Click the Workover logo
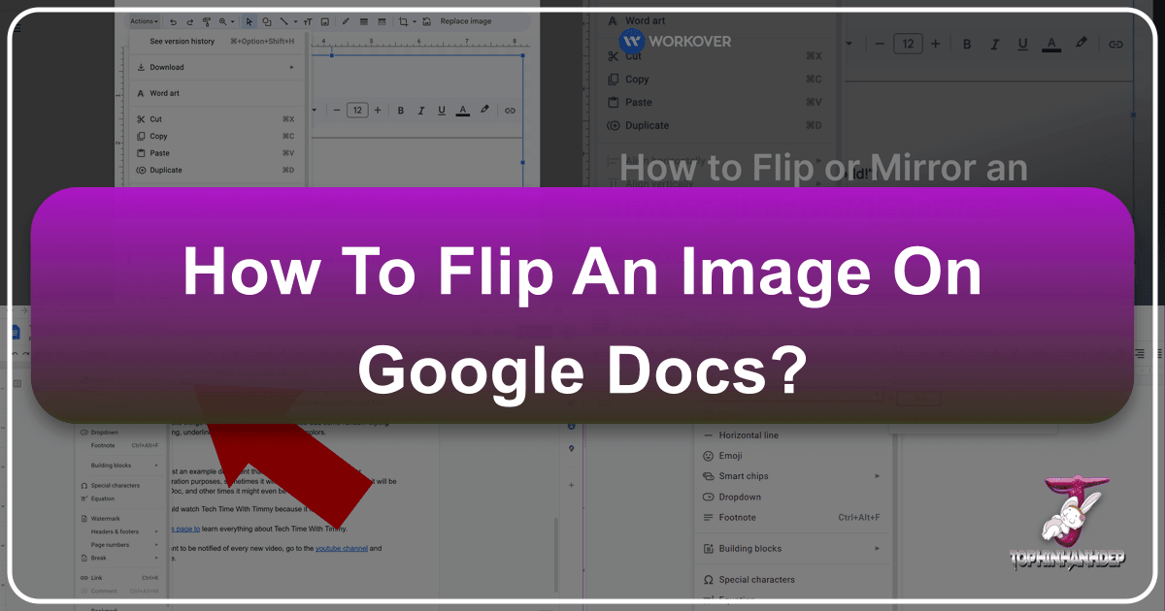 tap(675, 42)
